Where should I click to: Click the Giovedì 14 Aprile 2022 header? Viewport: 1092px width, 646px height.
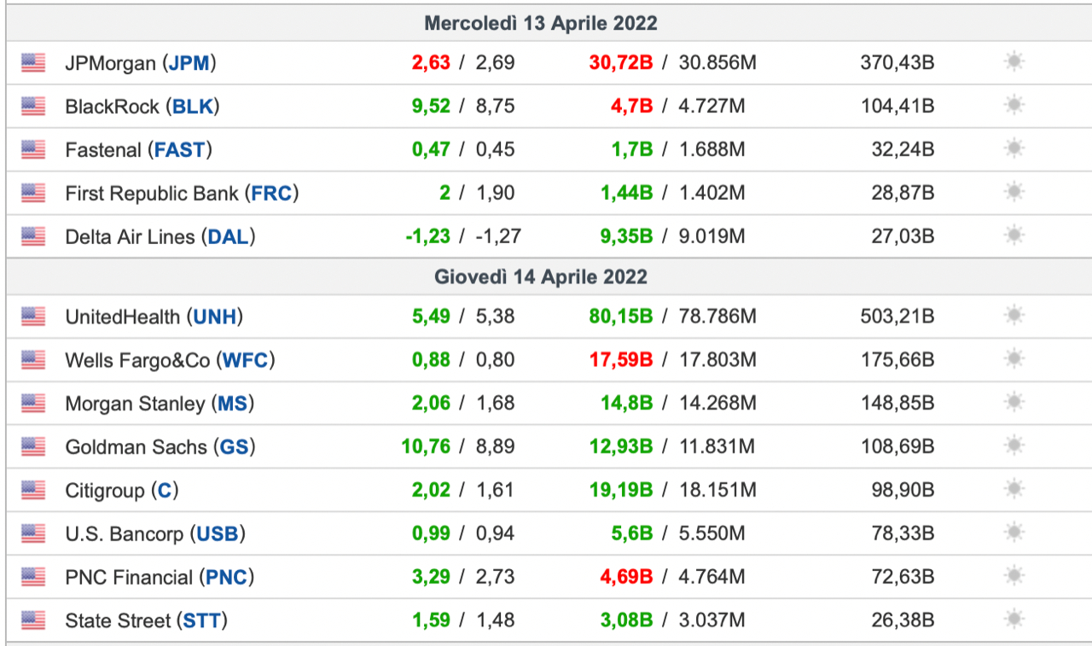coord(541,277)
